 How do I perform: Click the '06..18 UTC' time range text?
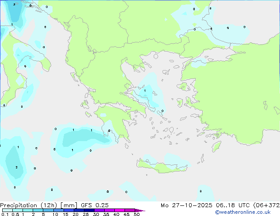point(233,205)
